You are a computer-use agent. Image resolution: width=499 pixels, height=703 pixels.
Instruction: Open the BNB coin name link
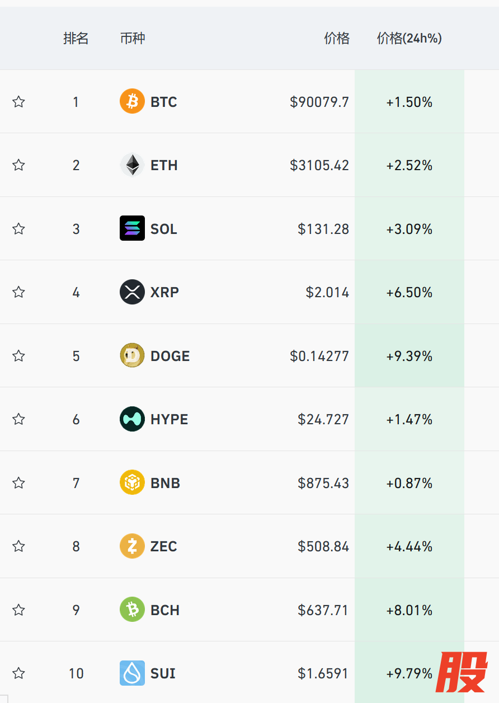point(165,483)
